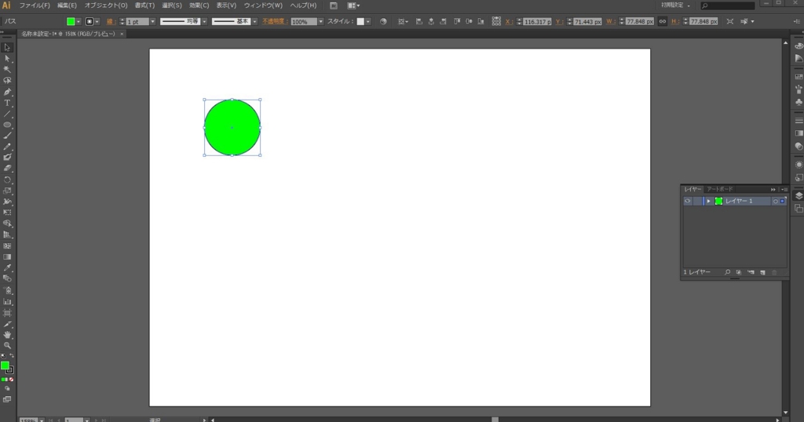
Task: Select the Line Segment tool
Action: point(7,114)
